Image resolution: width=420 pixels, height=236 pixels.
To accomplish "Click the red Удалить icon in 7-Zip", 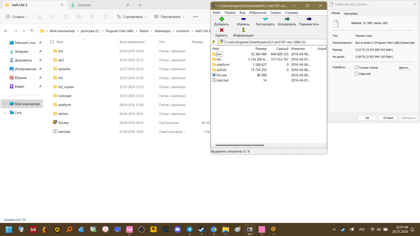I will coord(221,30).
